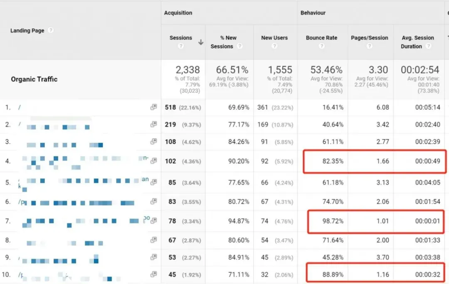Click the pages/session value 2.06

[x=382, y=202]
